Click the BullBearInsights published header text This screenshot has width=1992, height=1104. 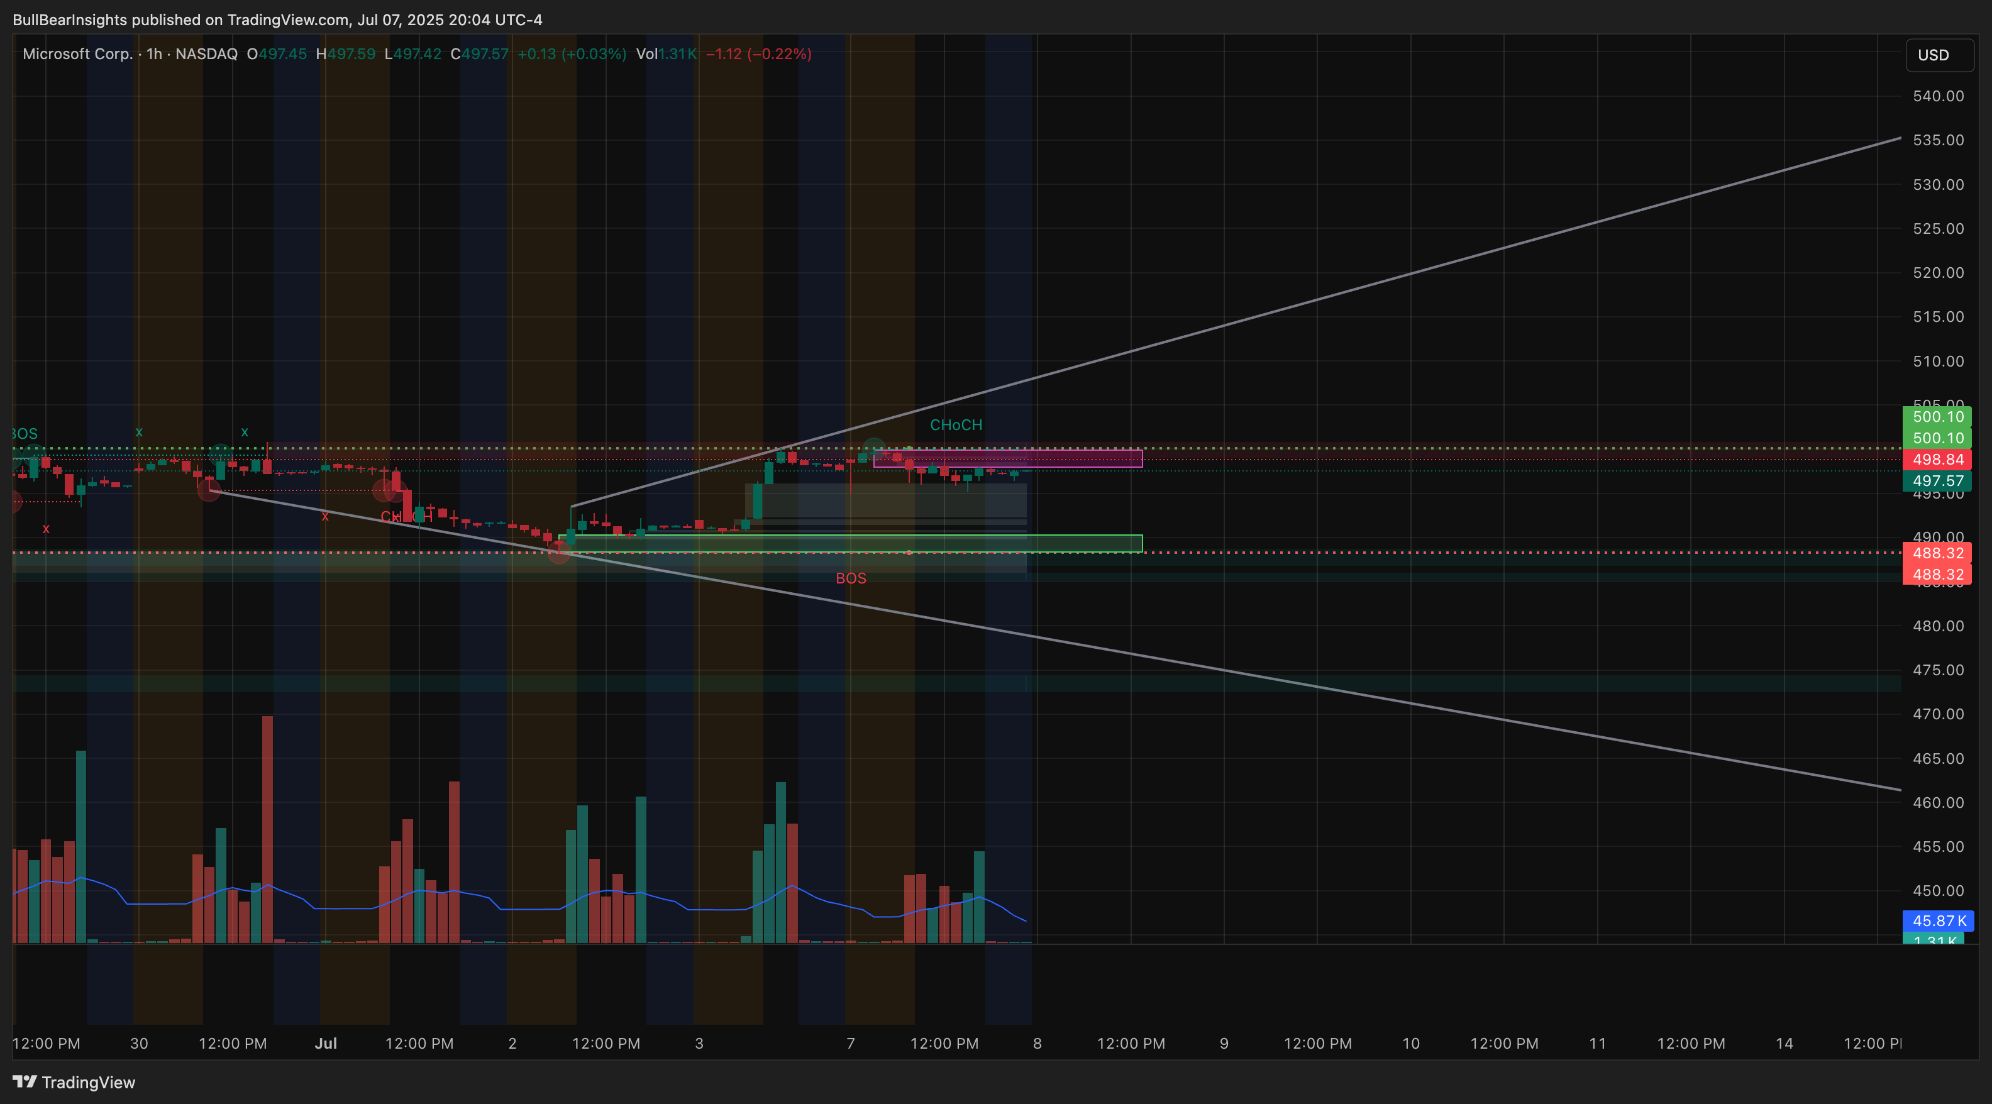click(x=277, y=19)
